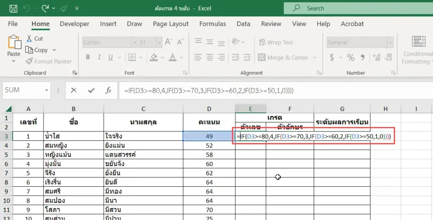Image resolution: width=433 pixels, height=220 pixels.
Task: Open the Font dialog launcher
Action: click(x=185, y=73)
